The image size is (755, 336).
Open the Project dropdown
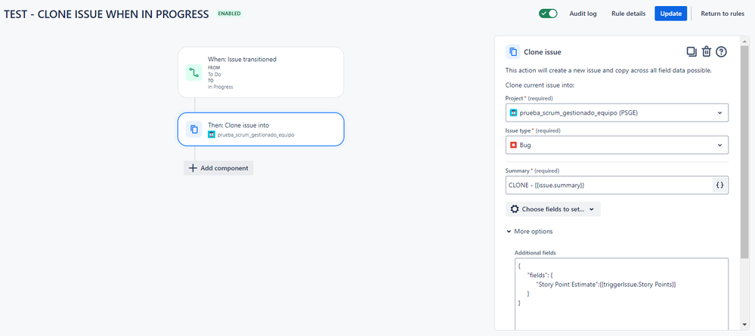coord(617,113)
